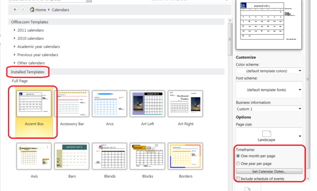Select the Accessory Bar template
This screenshot has height=191, width=317.
point(72,104)
